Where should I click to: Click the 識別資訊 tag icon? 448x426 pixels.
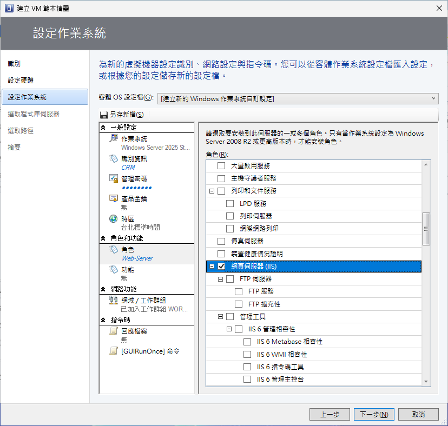[x=114, y=158]
